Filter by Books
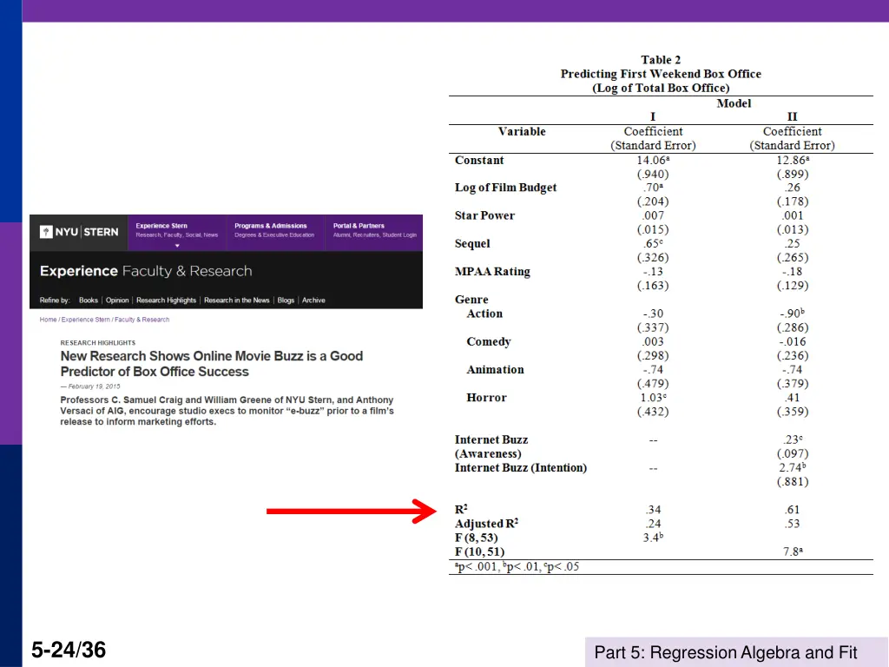The height and width of the screenshot is (667, 889). 89,300
